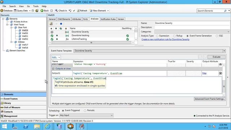This screenshot has width=231, height=130.
Task: Collapse the West Texas tree node
Action: pos(7,25)
